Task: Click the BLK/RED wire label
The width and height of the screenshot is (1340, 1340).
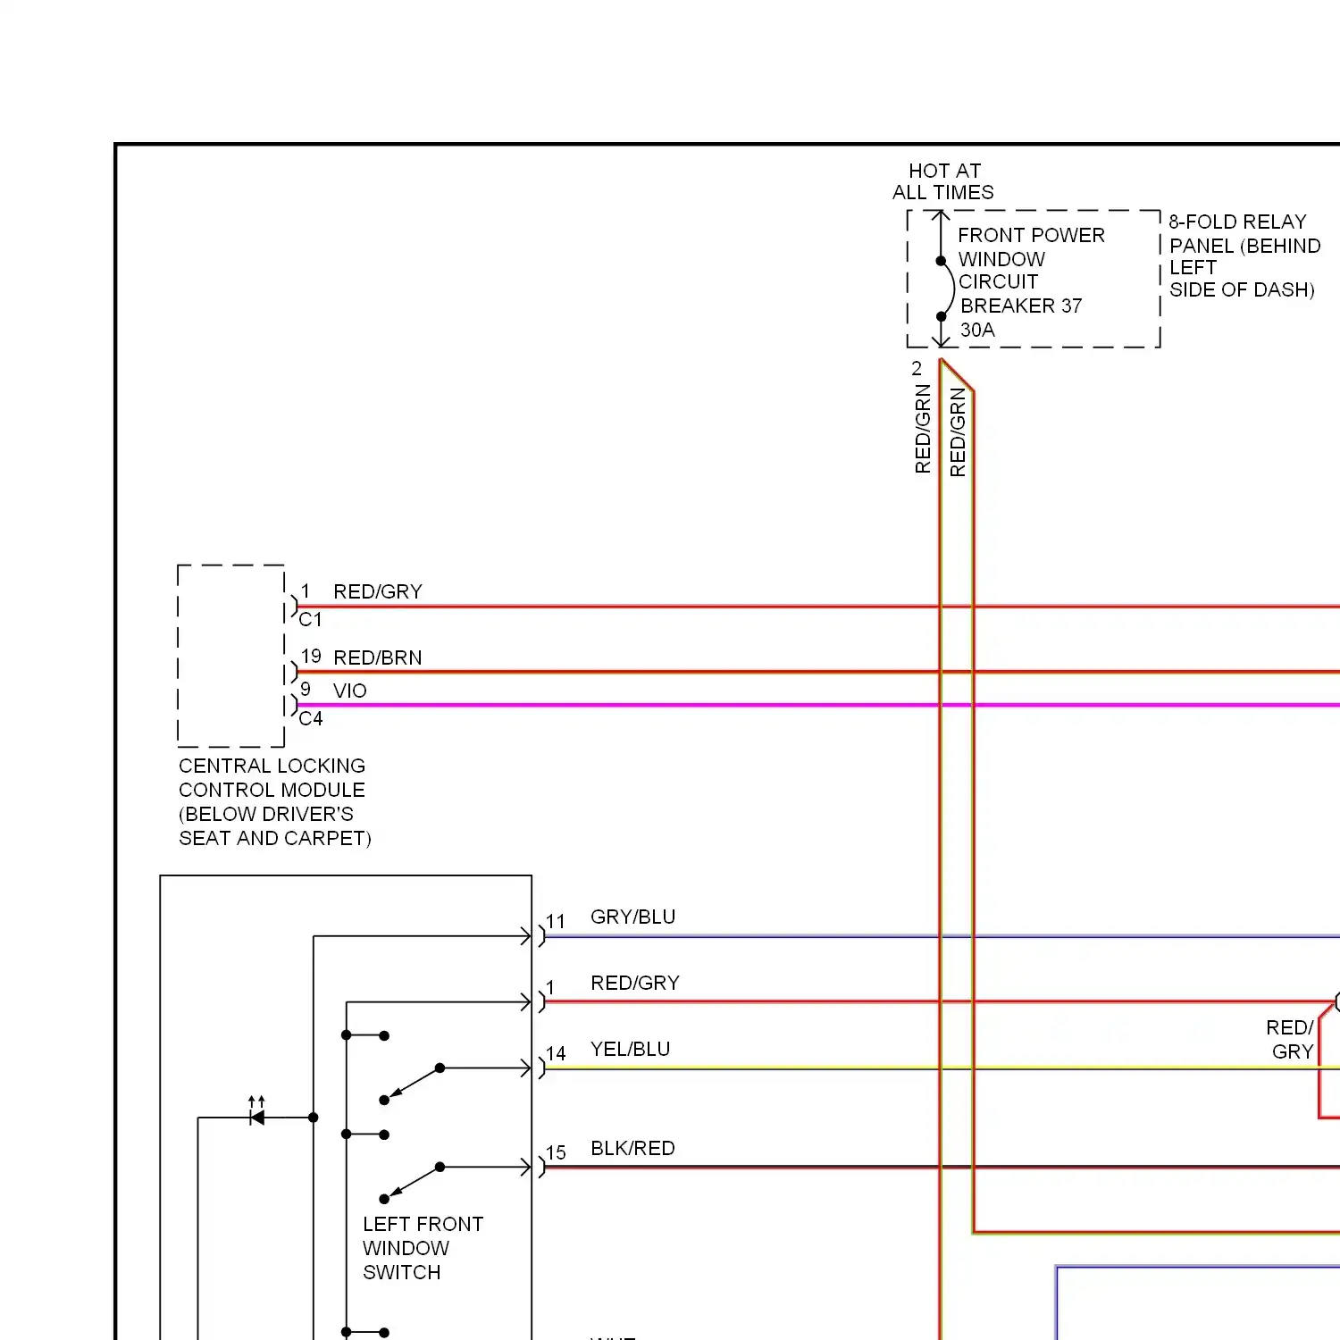Action: 633,1148
